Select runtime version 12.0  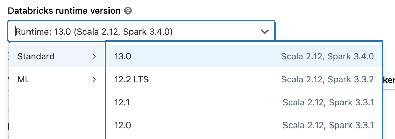pos(123,126)
